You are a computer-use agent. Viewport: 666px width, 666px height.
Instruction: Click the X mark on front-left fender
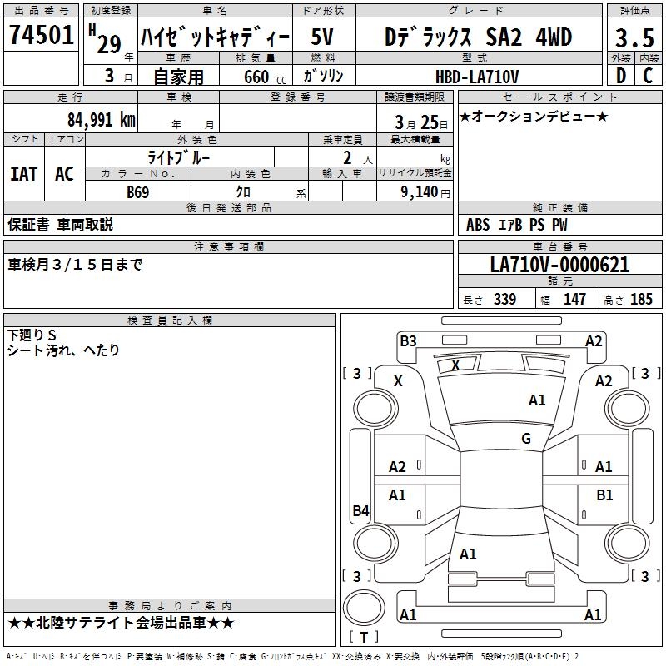[398, 381]
